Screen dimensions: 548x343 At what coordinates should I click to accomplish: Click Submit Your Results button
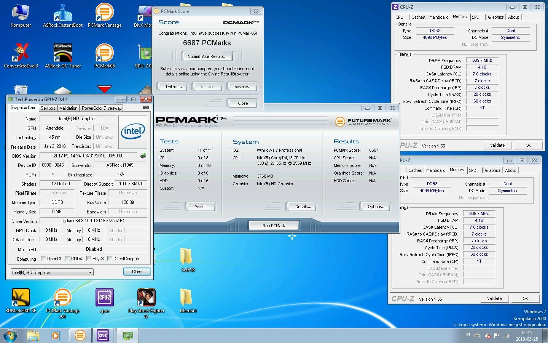coord(207,56)
